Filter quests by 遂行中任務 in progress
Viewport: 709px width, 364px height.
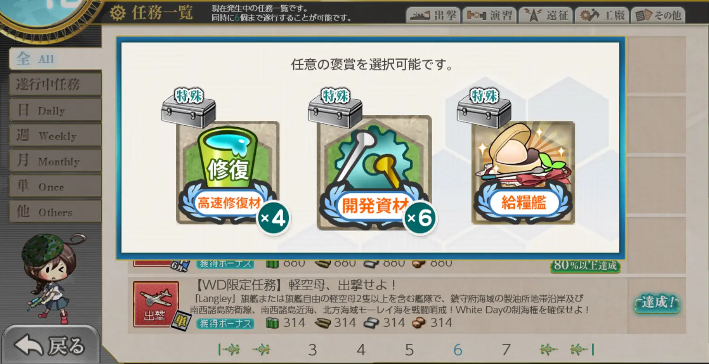[x=55, y=85]
